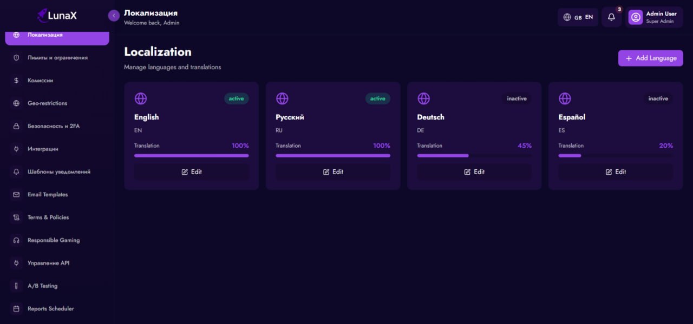Click the globe icon on the Русский card
693x324 pixels.
click(x=282, y=98)
